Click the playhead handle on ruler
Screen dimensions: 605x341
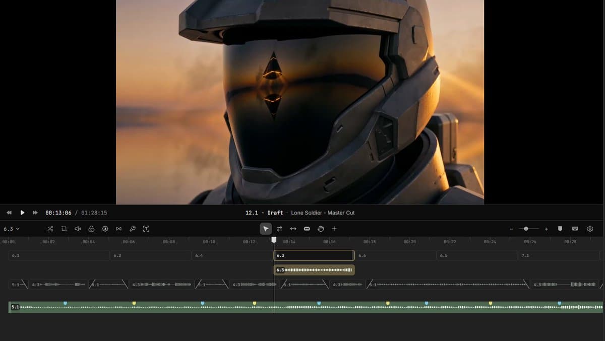tap(274, 240)
